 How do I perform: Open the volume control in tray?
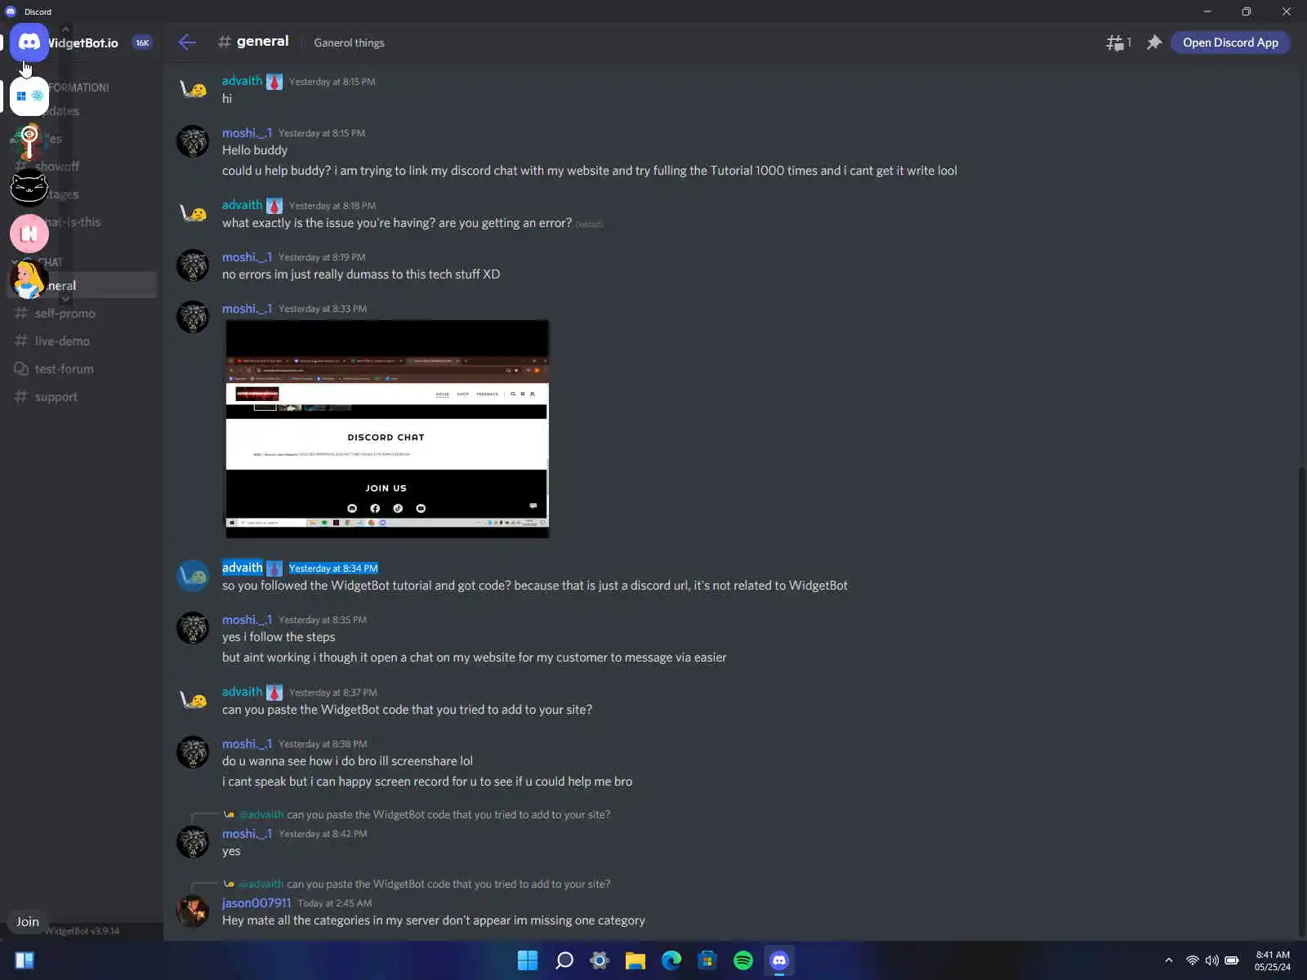[1211, 960]
